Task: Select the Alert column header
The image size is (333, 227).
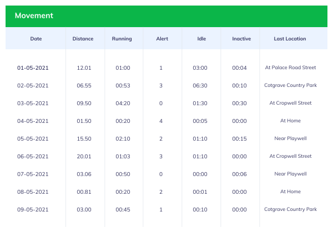Action: [162, 39]
